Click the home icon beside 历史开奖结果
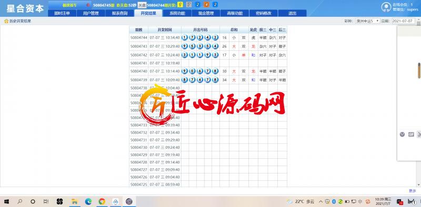Image resolution: width=421 pixels, height=207 pixels. (x=6, y=21)
